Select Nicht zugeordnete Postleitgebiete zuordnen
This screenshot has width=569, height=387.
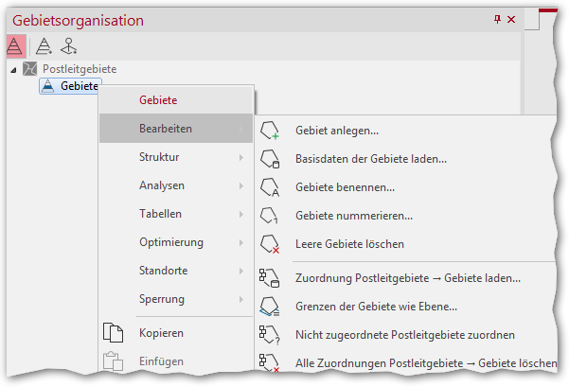(x=405, y=335)
